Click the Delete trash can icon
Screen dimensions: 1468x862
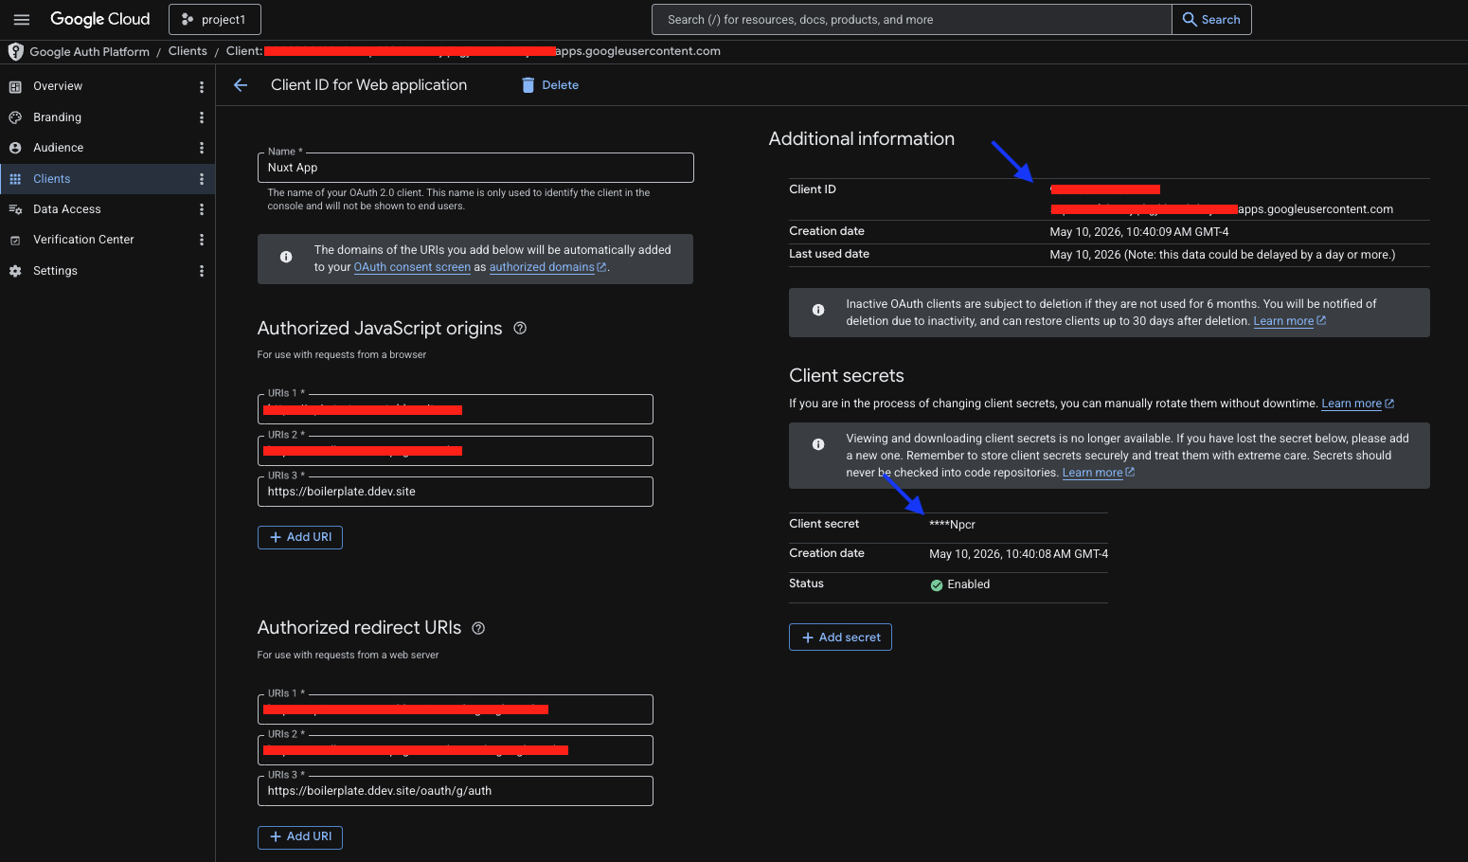528,85
